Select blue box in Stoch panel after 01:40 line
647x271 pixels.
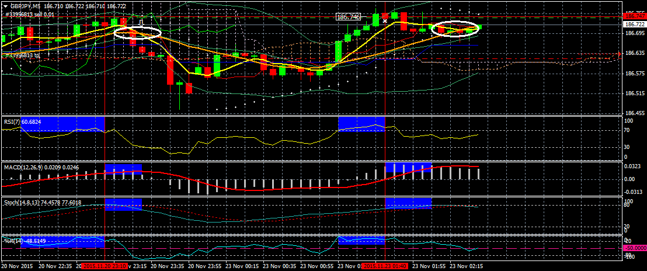pyautogui.click(x=408, y=203)
